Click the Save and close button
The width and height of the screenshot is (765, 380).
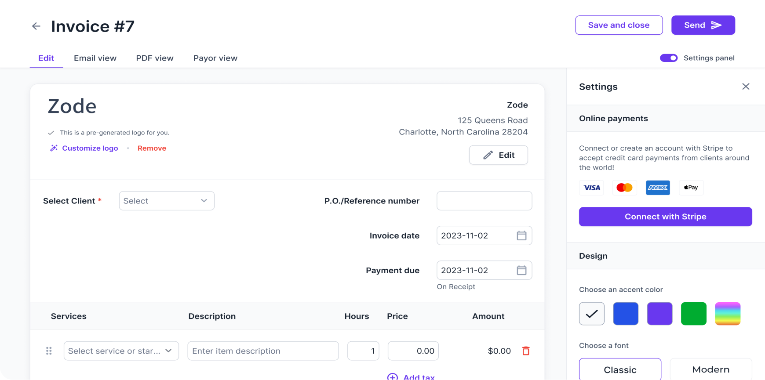click(619, 25)
